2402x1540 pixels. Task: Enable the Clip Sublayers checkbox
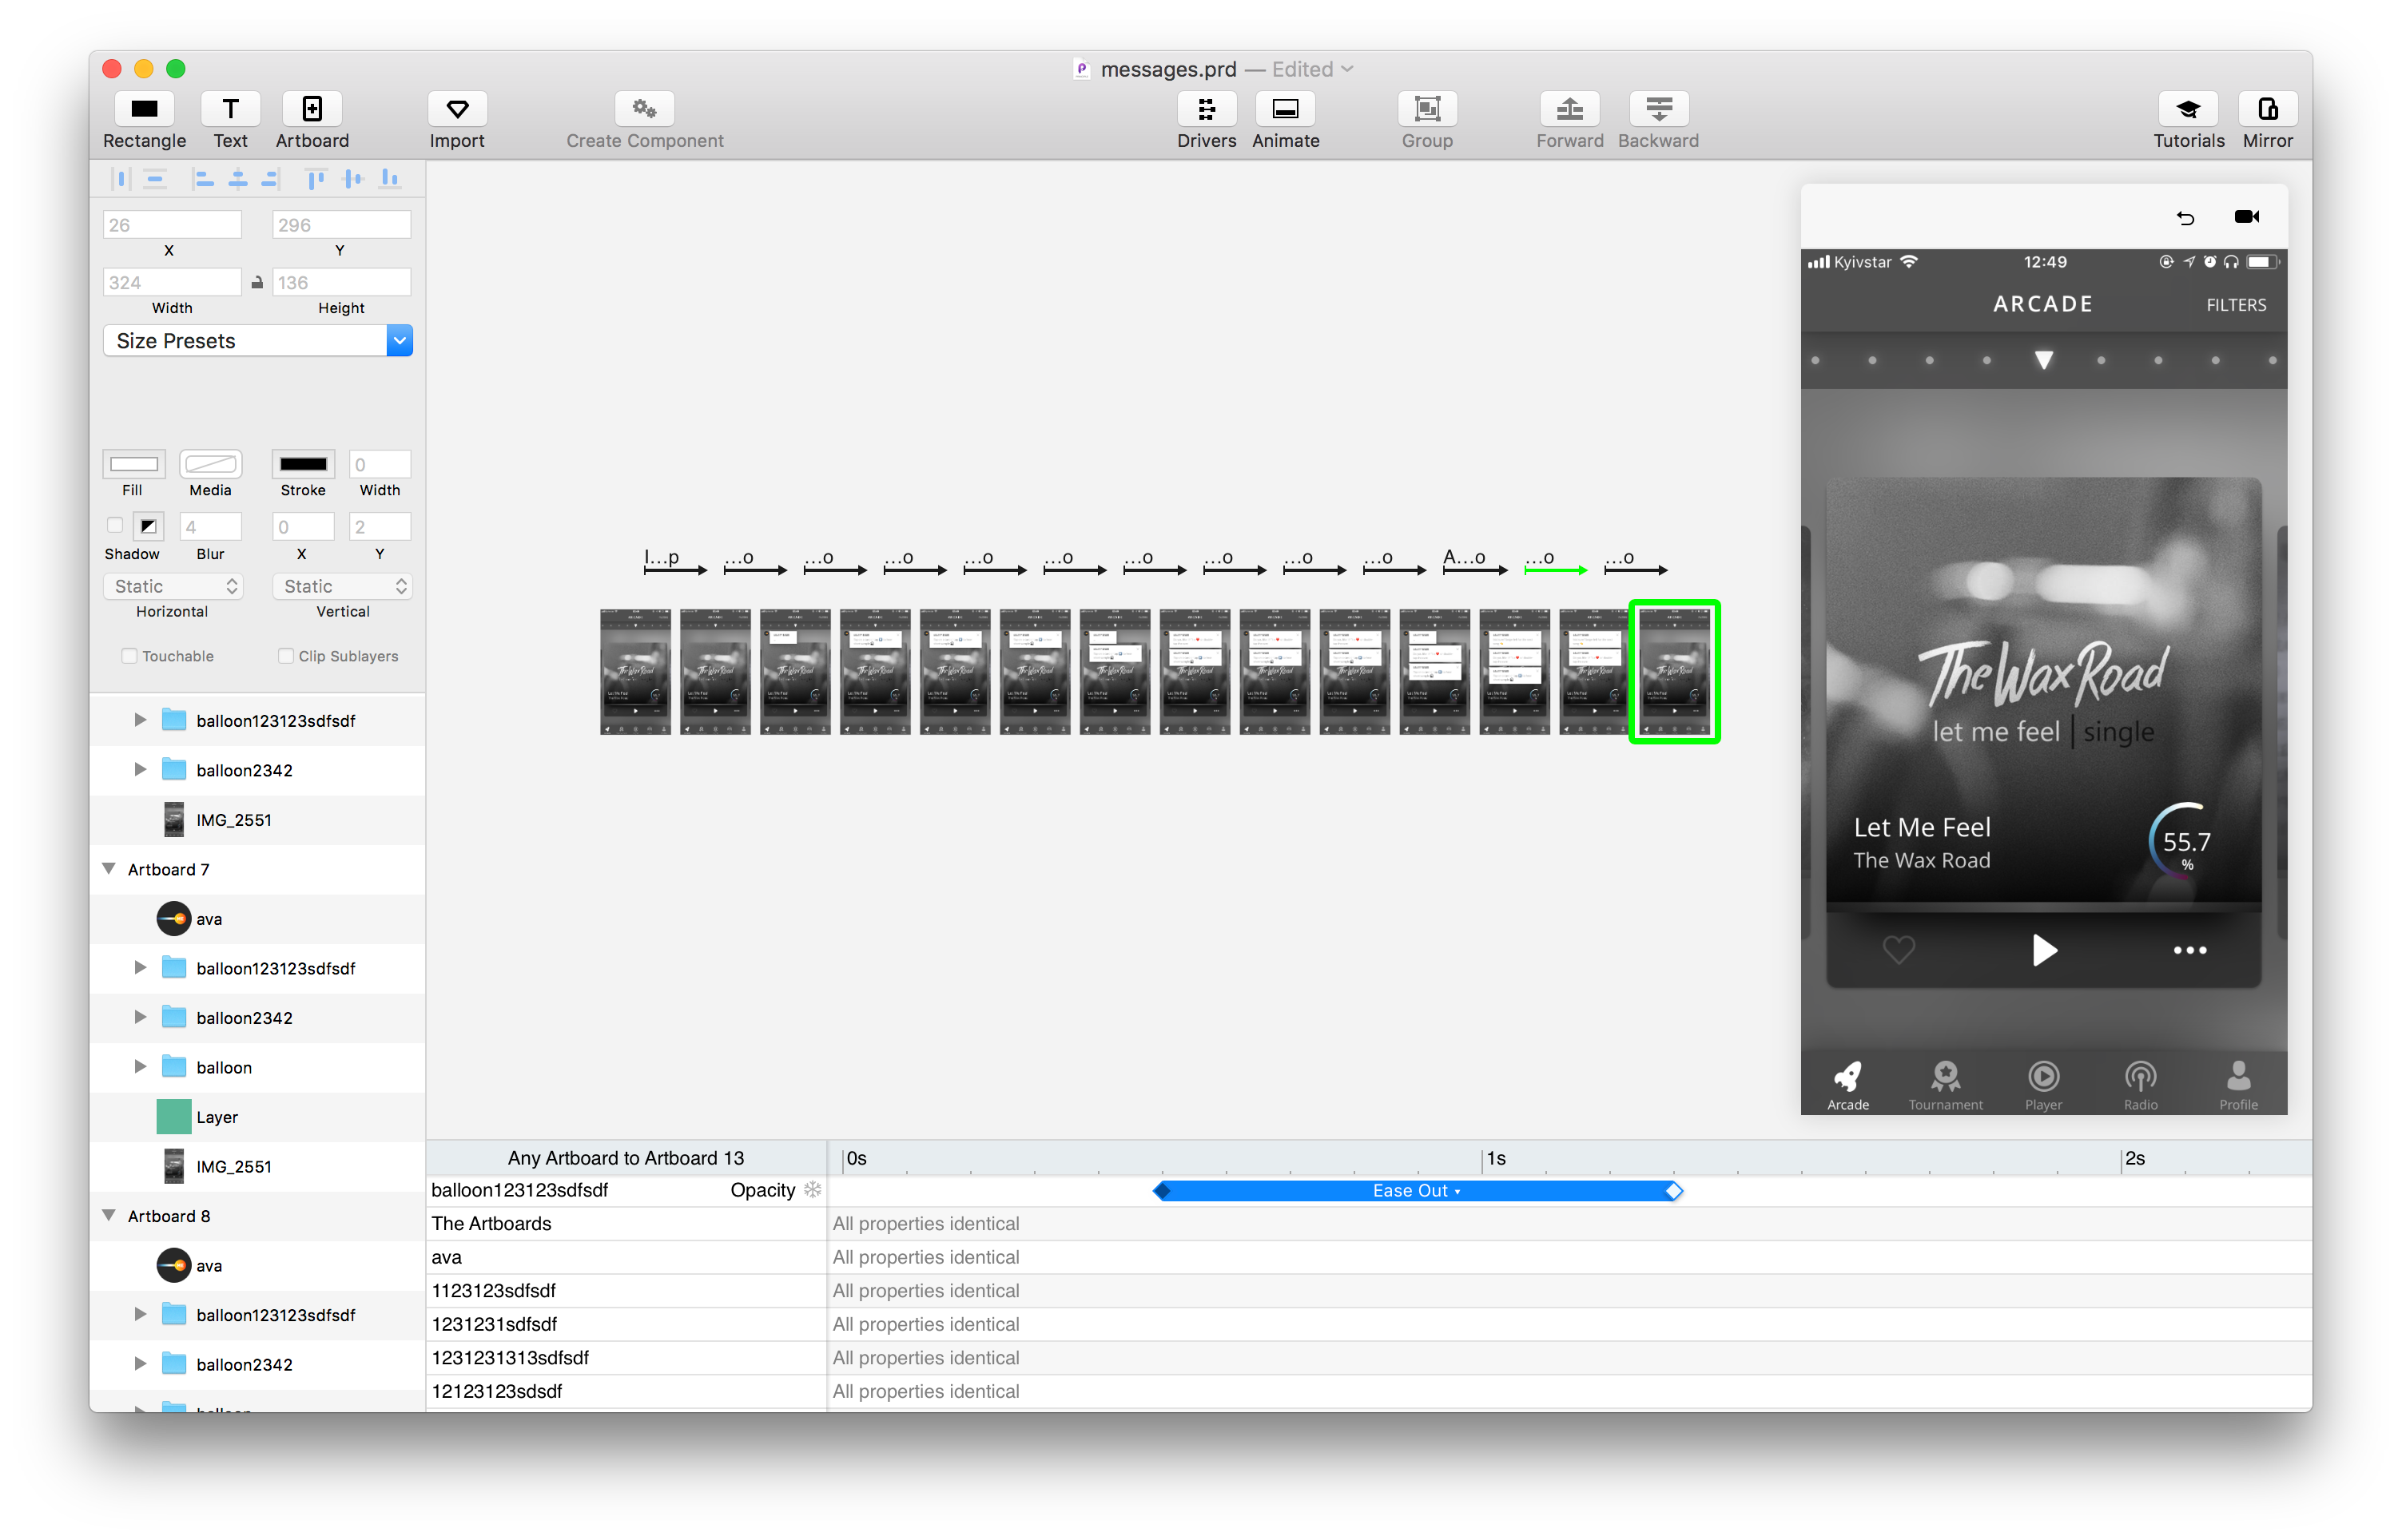286,655
